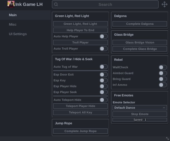Click Help Player To End button
Image resolution: width=170 pixels, height=141 pixels.
(x=80, y=30)
